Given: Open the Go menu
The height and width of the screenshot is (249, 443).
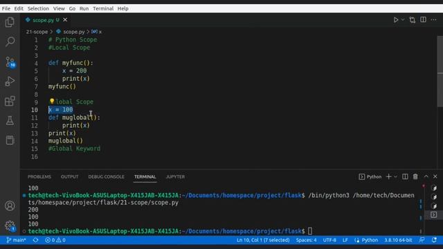Looking at the screenshot, I should [72, 8].
